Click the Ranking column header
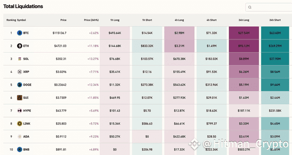292x155 pixels. coord(11,20)
